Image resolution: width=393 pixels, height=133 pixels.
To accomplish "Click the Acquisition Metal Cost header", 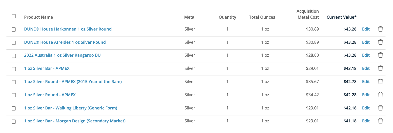I will point(308,14).
